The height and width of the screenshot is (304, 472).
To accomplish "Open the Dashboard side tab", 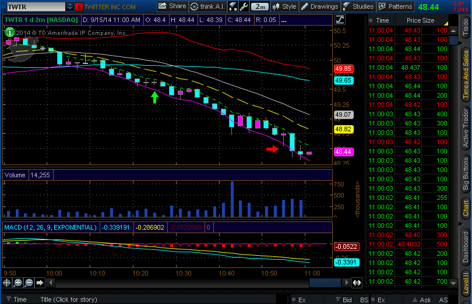I will click(x=466, y=246).
